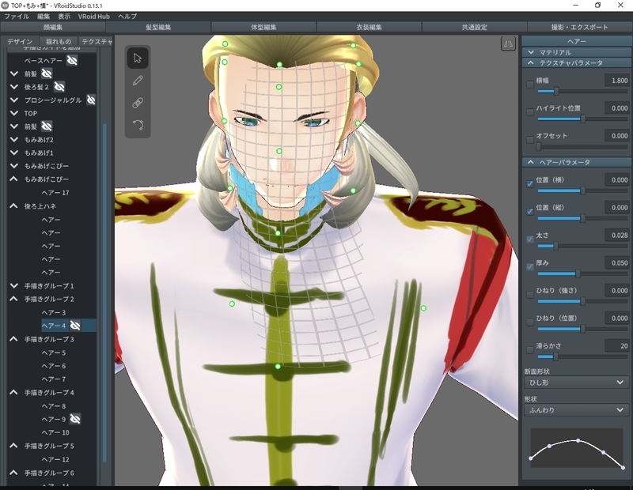Click the 横幅 value field 1.800

click(616, 81)
